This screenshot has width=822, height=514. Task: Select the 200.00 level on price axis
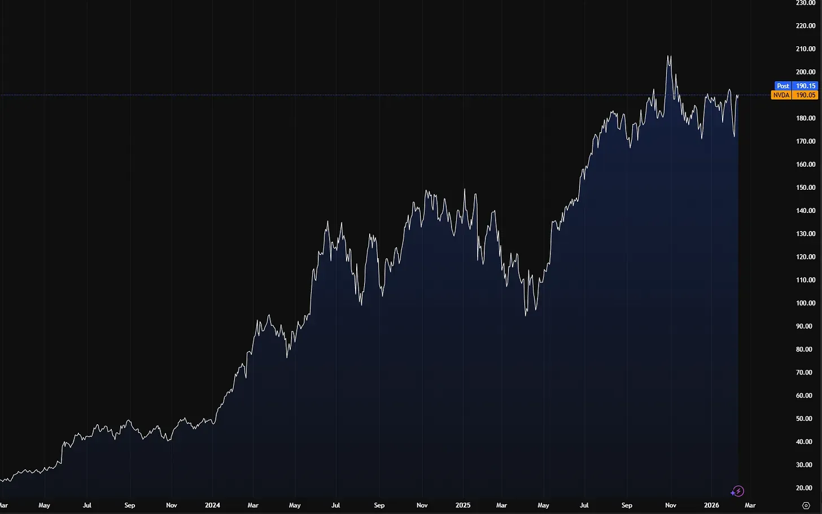click(x=805, y=72)
